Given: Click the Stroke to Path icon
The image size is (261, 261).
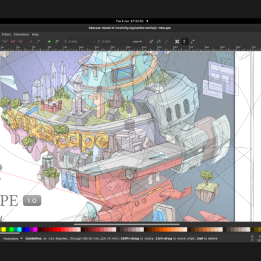Looking at the screenshot, I should pyautogui.click(x=57, y=41).
